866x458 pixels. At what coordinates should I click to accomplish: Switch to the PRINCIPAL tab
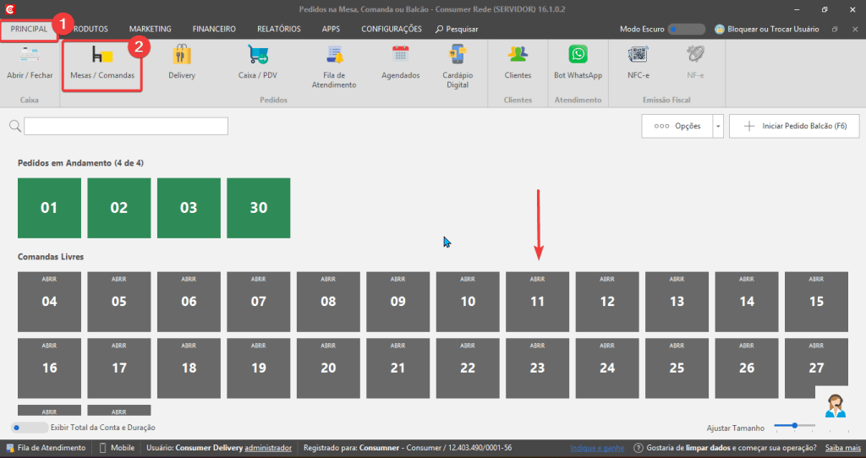pyautogui.click(x=29, y=30)
